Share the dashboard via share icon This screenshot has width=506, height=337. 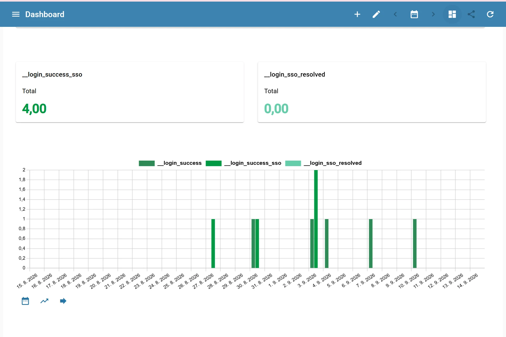[471, 14]
